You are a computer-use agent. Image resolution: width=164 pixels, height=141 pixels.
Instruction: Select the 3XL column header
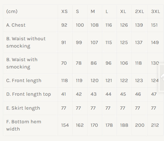(x=155, y=11)
